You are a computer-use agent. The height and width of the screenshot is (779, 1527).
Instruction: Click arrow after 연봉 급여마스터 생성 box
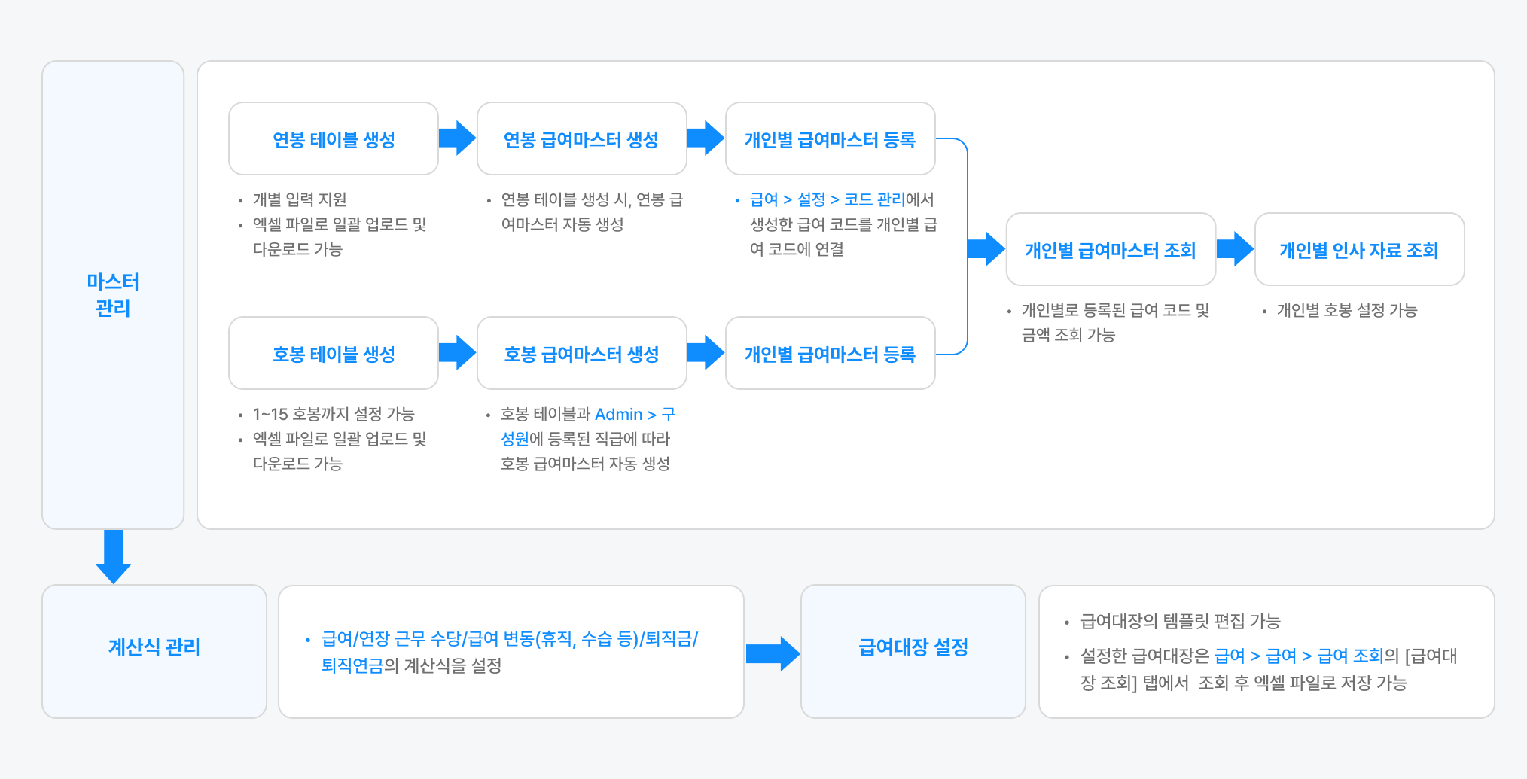[x=706, y=138]
